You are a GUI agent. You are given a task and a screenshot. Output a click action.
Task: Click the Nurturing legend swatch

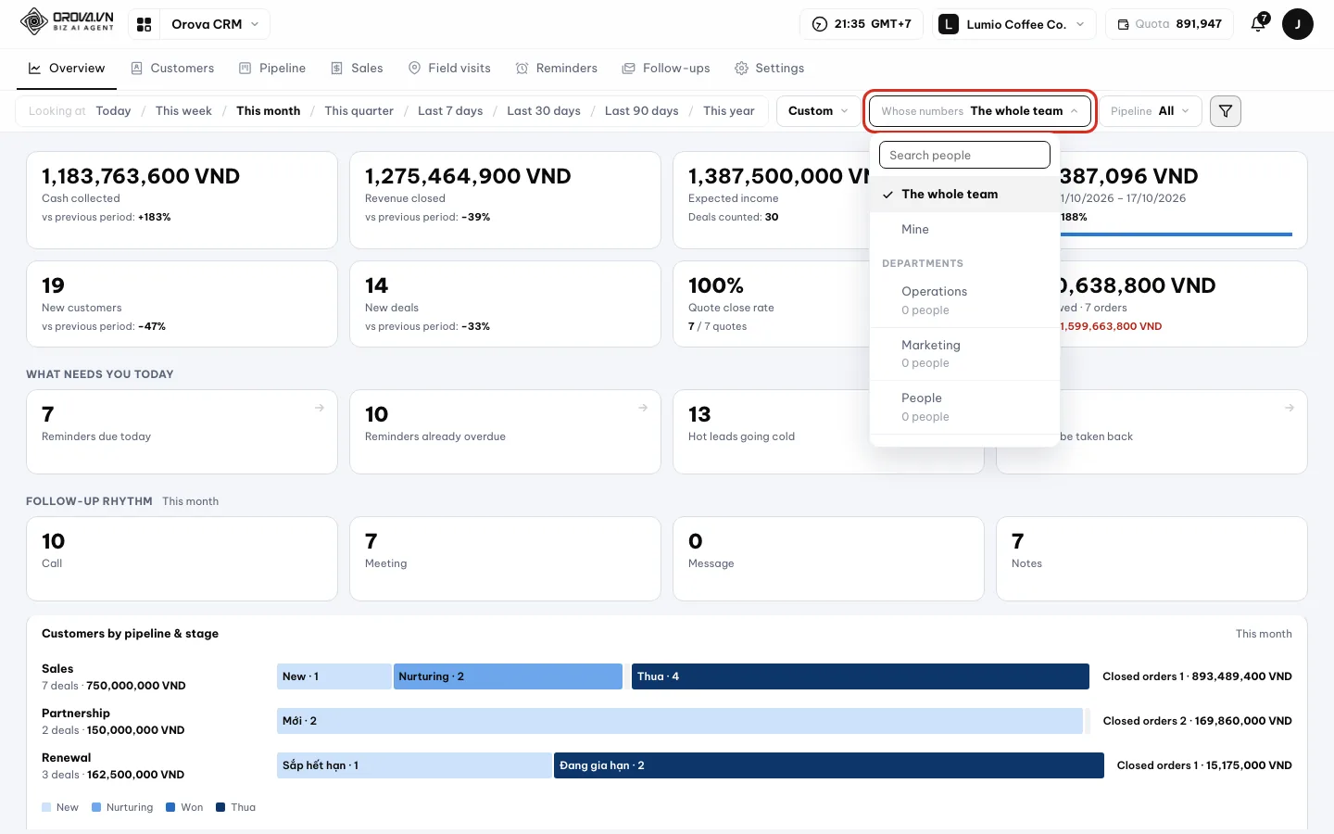96,807
